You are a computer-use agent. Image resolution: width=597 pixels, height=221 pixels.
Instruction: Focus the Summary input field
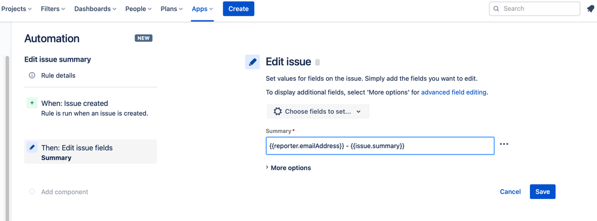[x=380, y=146]
